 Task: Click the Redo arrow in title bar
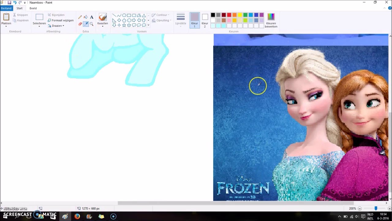[20, 2]
